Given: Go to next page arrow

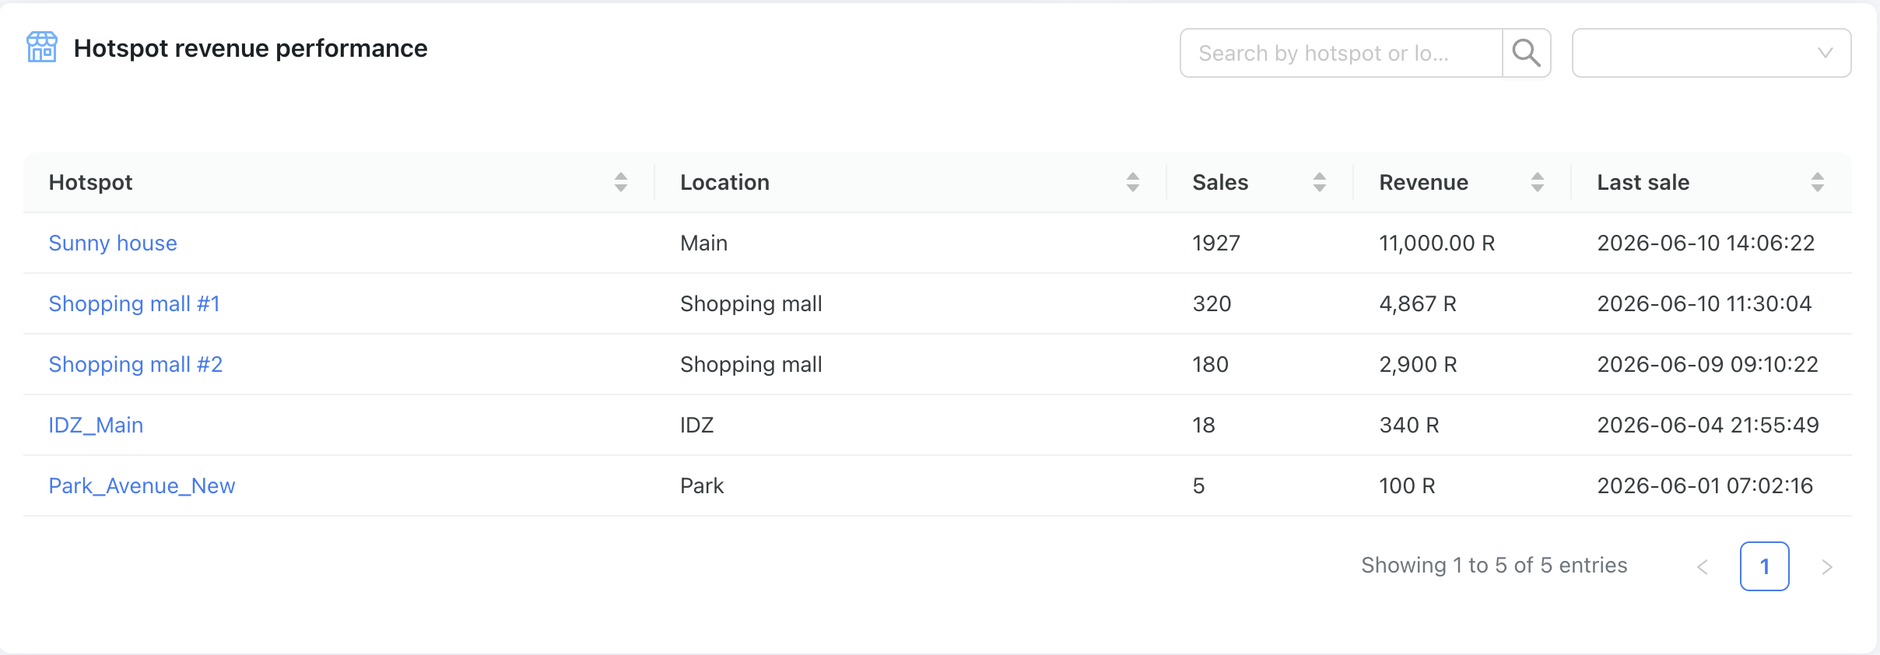Looking at the screenshot, I should tap(1827, 567).
